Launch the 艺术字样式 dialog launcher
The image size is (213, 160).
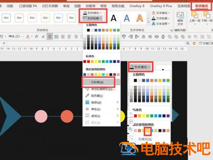click(172, 30)
